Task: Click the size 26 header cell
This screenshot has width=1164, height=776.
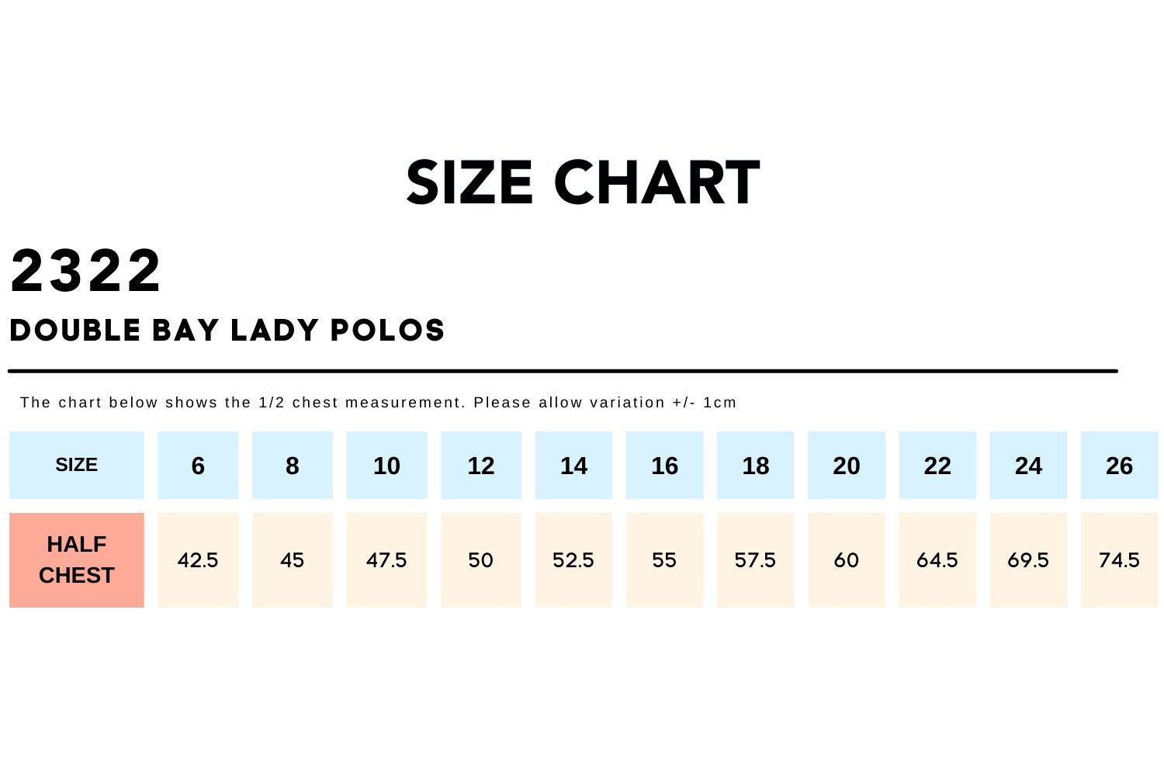Action: (x=1119, y=465)
